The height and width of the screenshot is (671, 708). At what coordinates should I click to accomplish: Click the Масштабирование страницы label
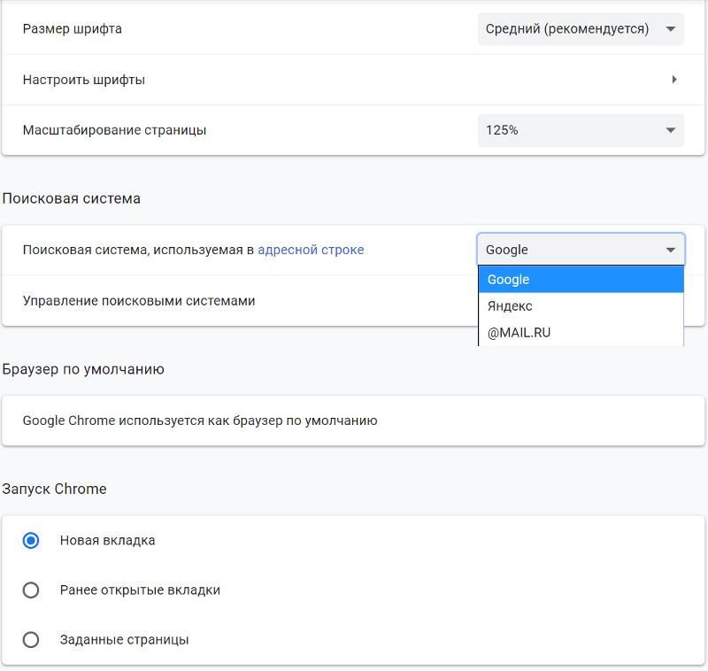pos(115,130)
